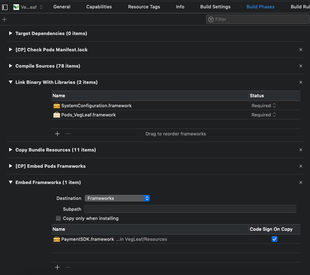Delete the Copy Bundle Resources phase

coord(301,150)
